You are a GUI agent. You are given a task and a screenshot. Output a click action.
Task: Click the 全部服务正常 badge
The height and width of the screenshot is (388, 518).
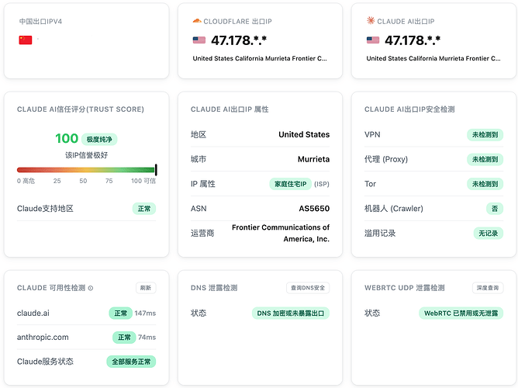tap(131, 362)
